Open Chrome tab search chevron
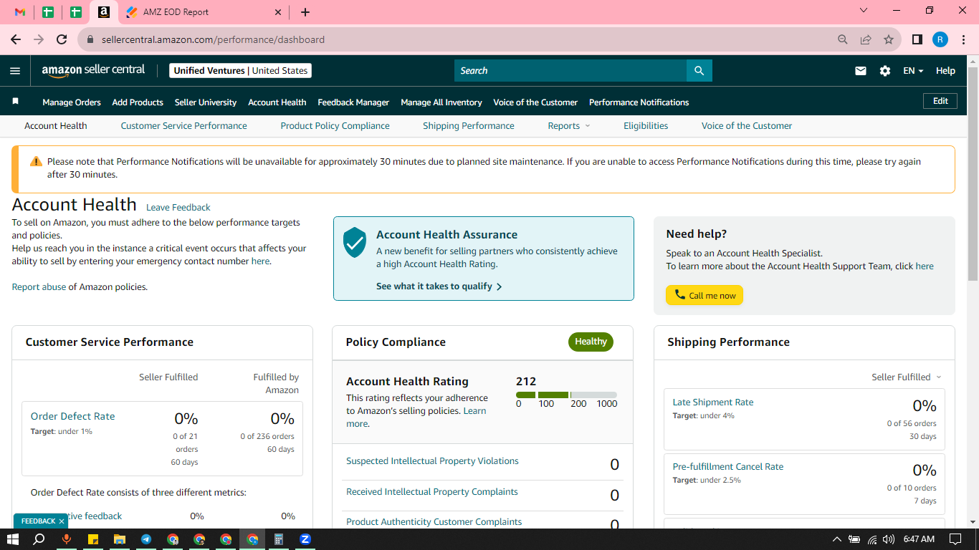The width and height of the screenshot is (979, 550). [x=864, y=11]
